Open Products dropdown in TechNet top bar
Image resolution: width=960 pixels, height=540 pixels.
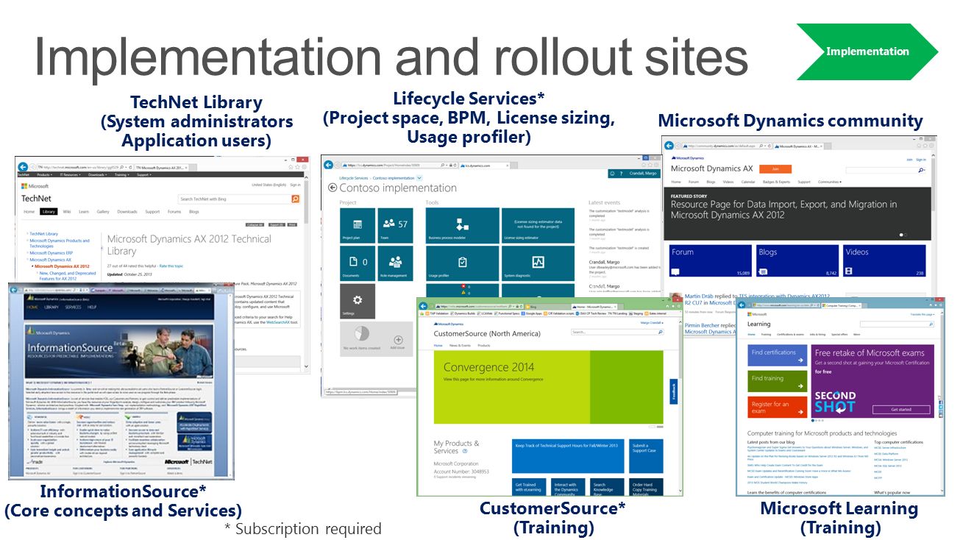45,175
